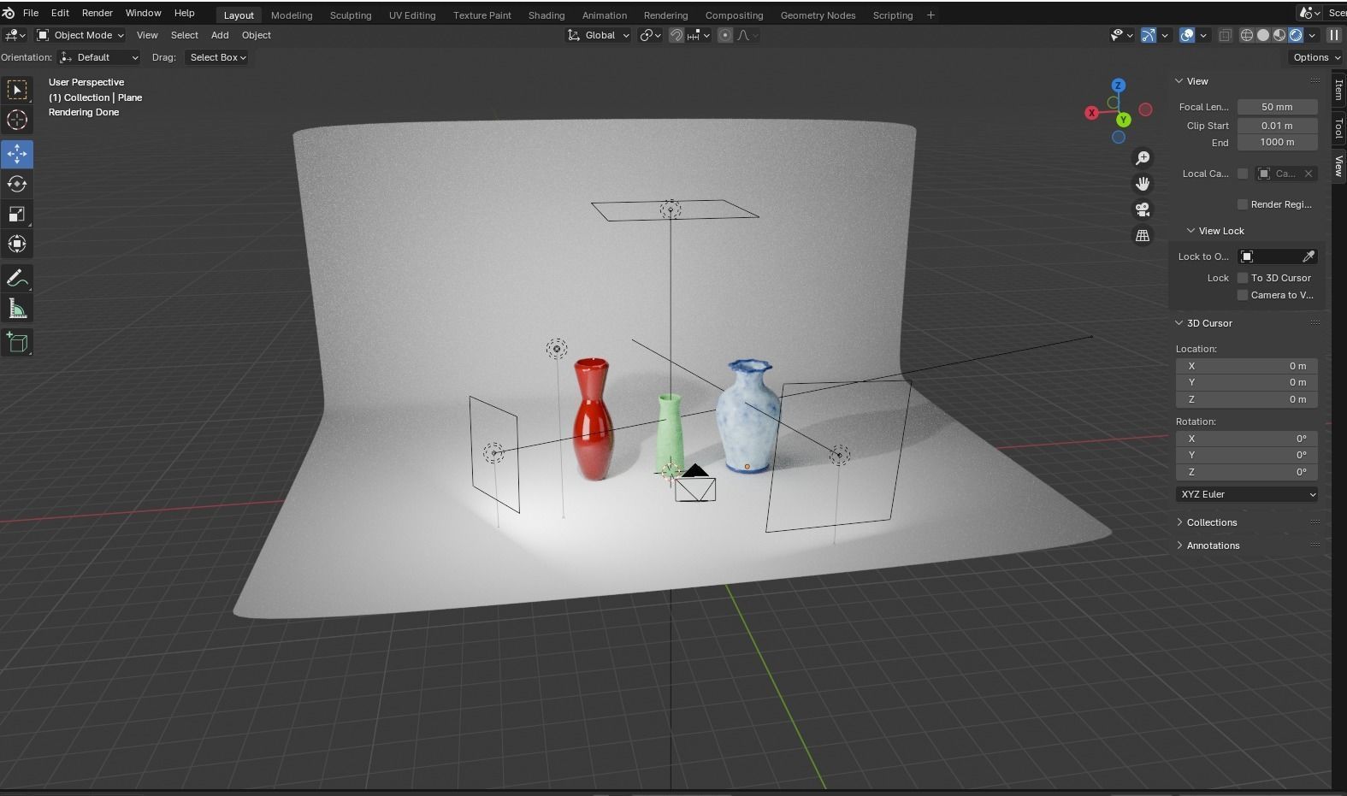Image resolution: width=1347 pixels, height=796 pixels.
Task: Select the Scale tool
Action: (17, 214)
